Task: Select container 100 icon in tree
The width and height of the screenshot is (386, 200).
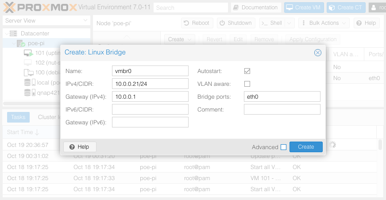Action: (x=28, y=73)
